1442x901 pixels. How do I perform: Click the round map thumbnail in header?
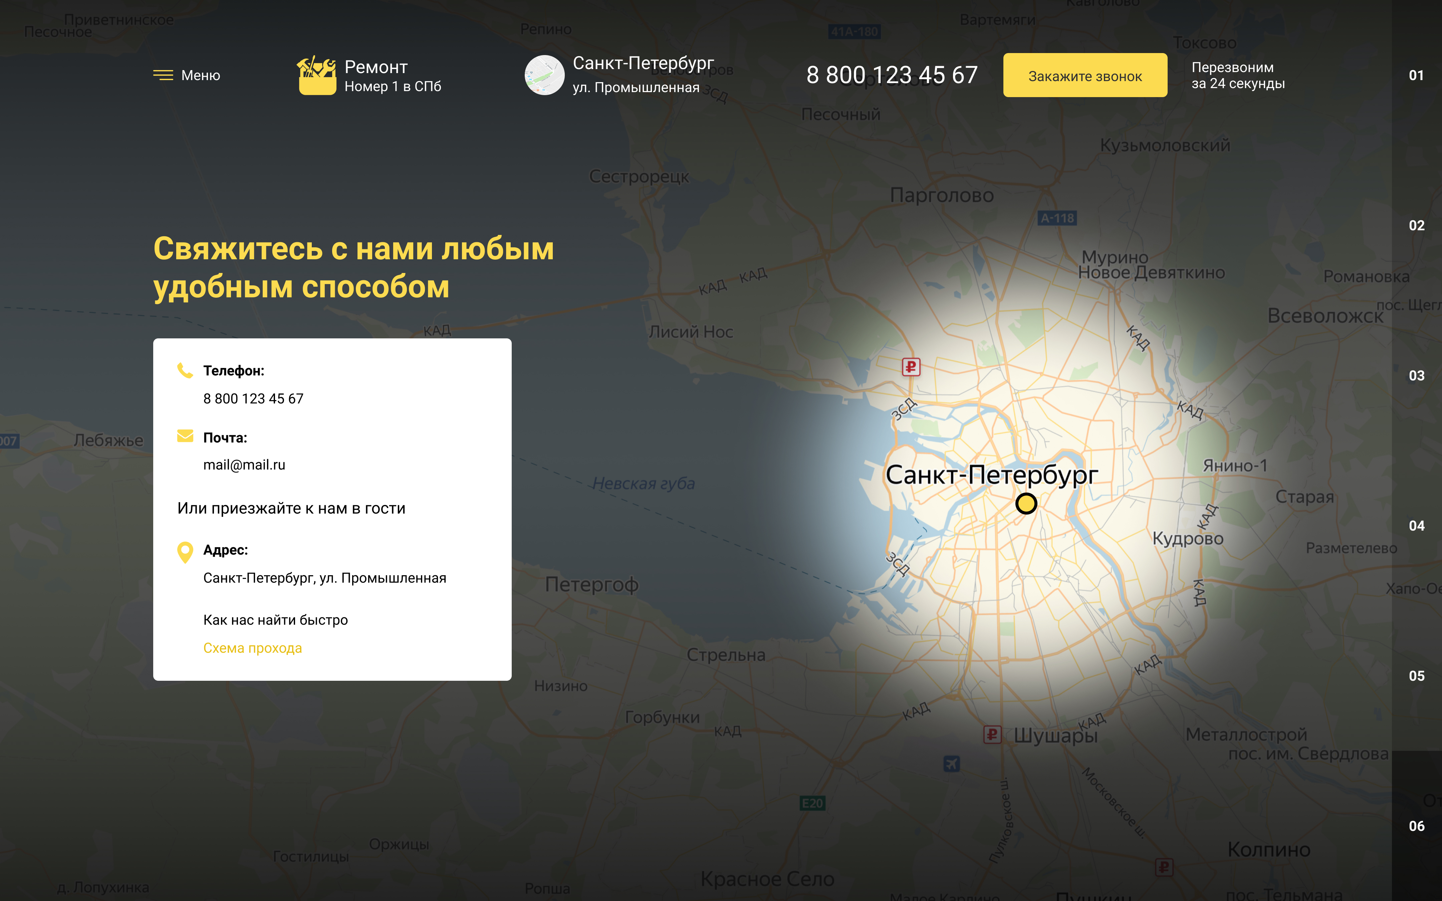(x=544, y=75)
